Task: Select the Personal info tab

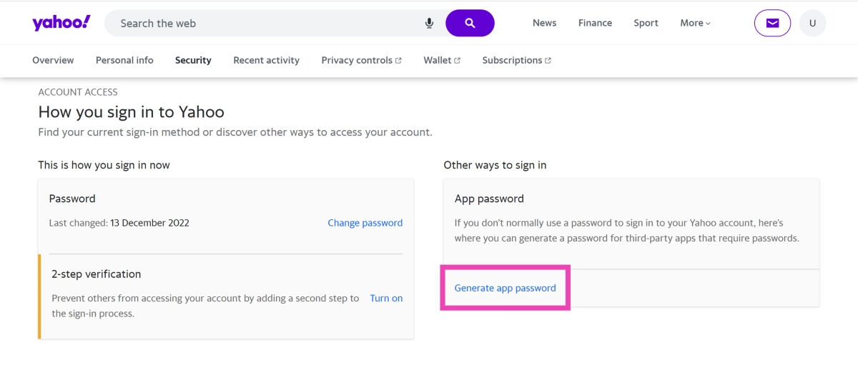Action: tap(124, 60)
